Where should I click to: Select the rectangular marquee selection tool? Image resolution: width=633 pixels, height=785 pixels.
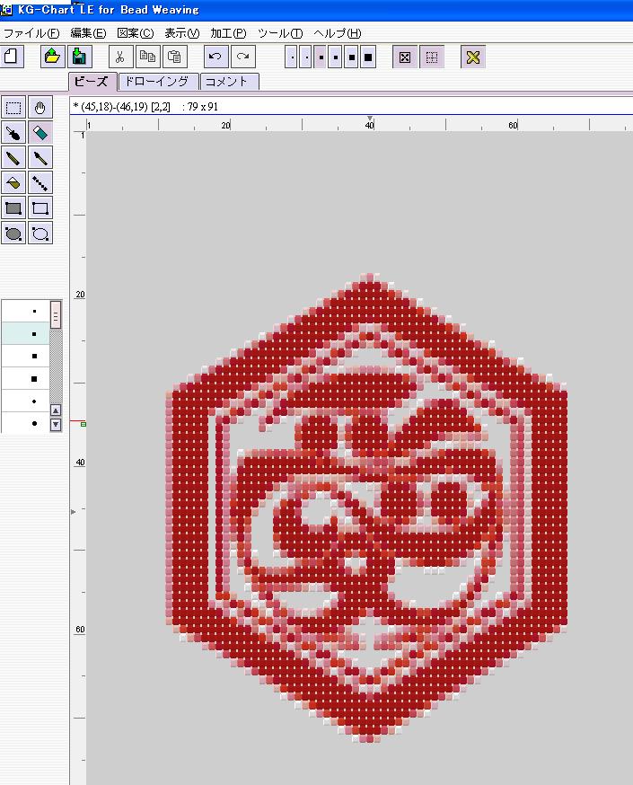pos(13,107)
